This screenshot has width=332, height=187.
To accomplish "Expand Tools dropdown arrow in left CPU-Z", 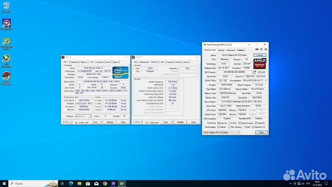I will click(101, 122).
